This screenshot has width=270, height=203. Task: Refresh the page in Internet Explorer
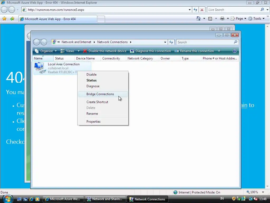point(195,10)
